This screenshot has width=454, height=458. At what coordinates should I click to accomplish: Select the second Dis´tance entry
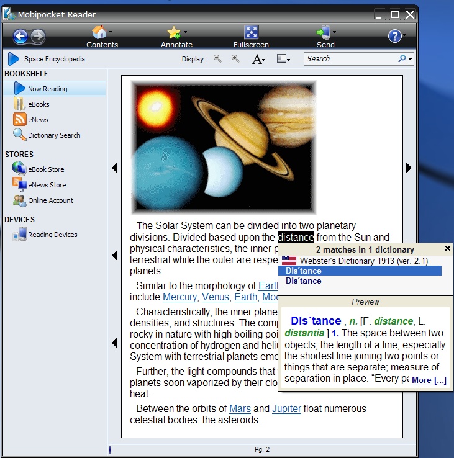tap(304, 281)
